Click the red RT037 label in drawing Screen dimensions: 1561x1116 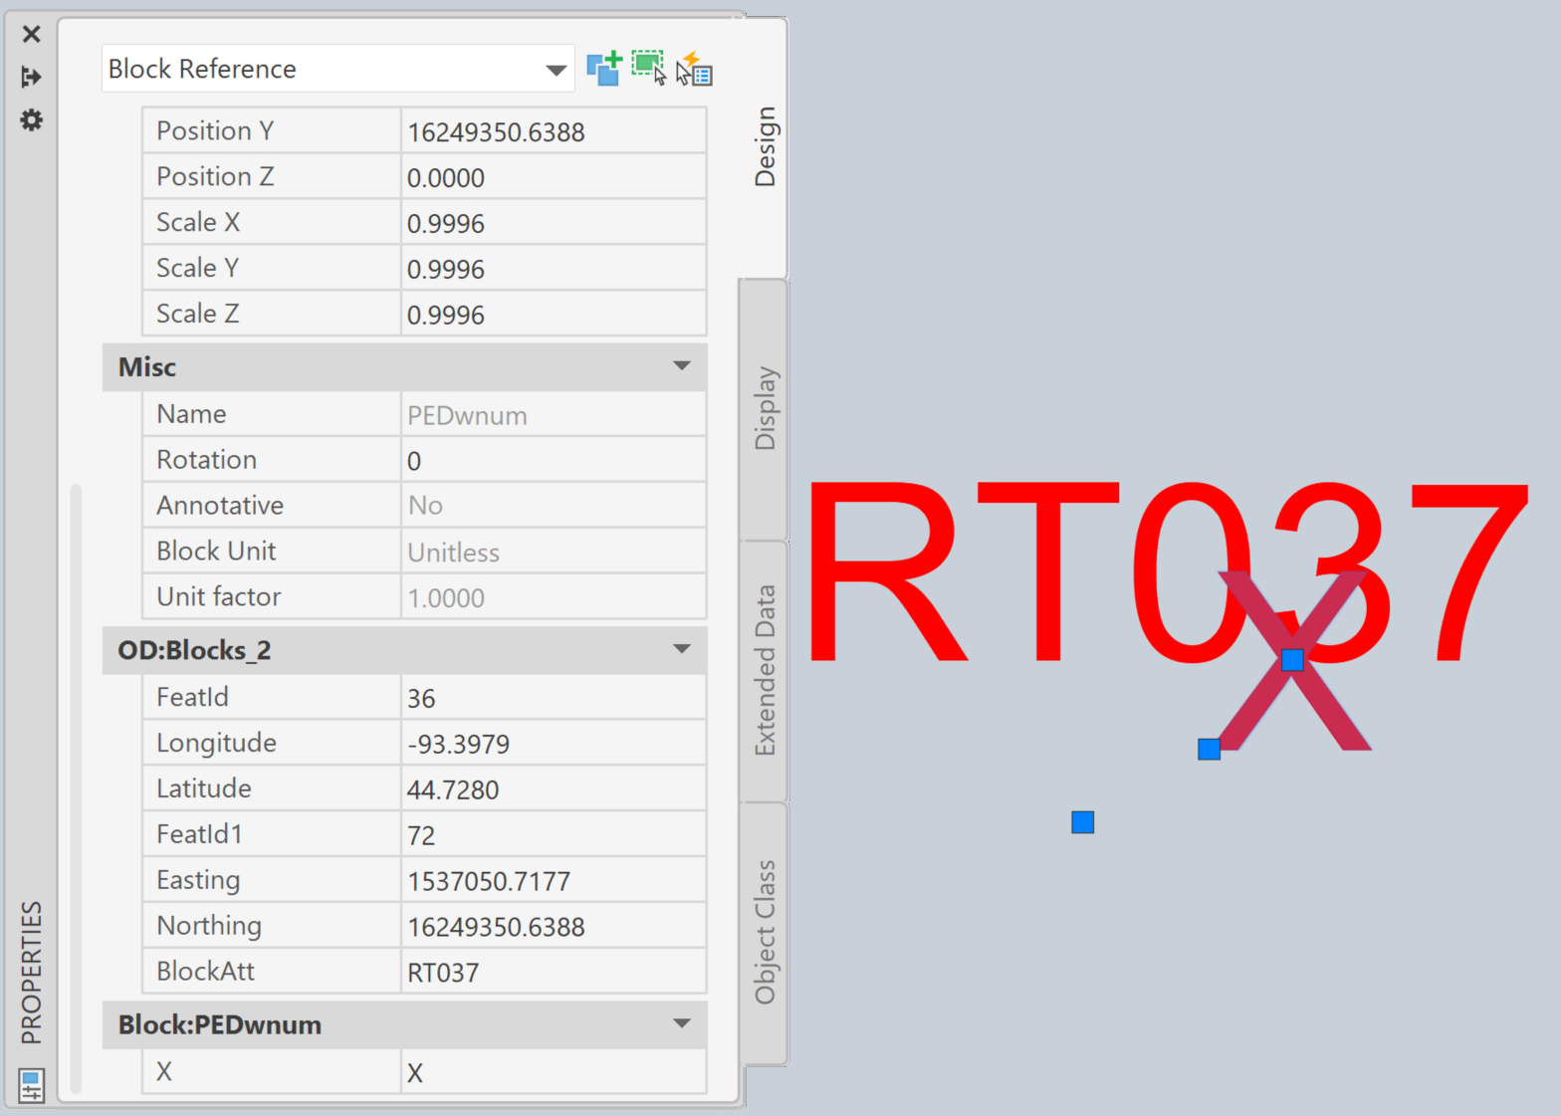pyautogui.click(x=1167, y=571)
